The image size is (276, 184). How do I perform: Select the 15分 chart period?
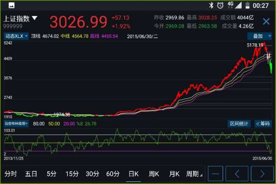[72, 174]
